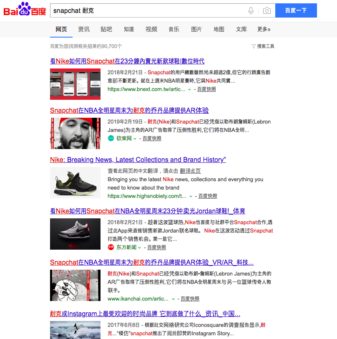Open 百度快照 for the bnext.com.tw result
Screen dimensions: 337x339
206,89
